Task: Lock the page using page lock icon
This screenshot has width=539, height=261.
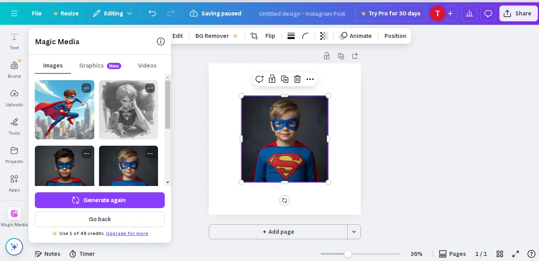Action: [327, 56]
